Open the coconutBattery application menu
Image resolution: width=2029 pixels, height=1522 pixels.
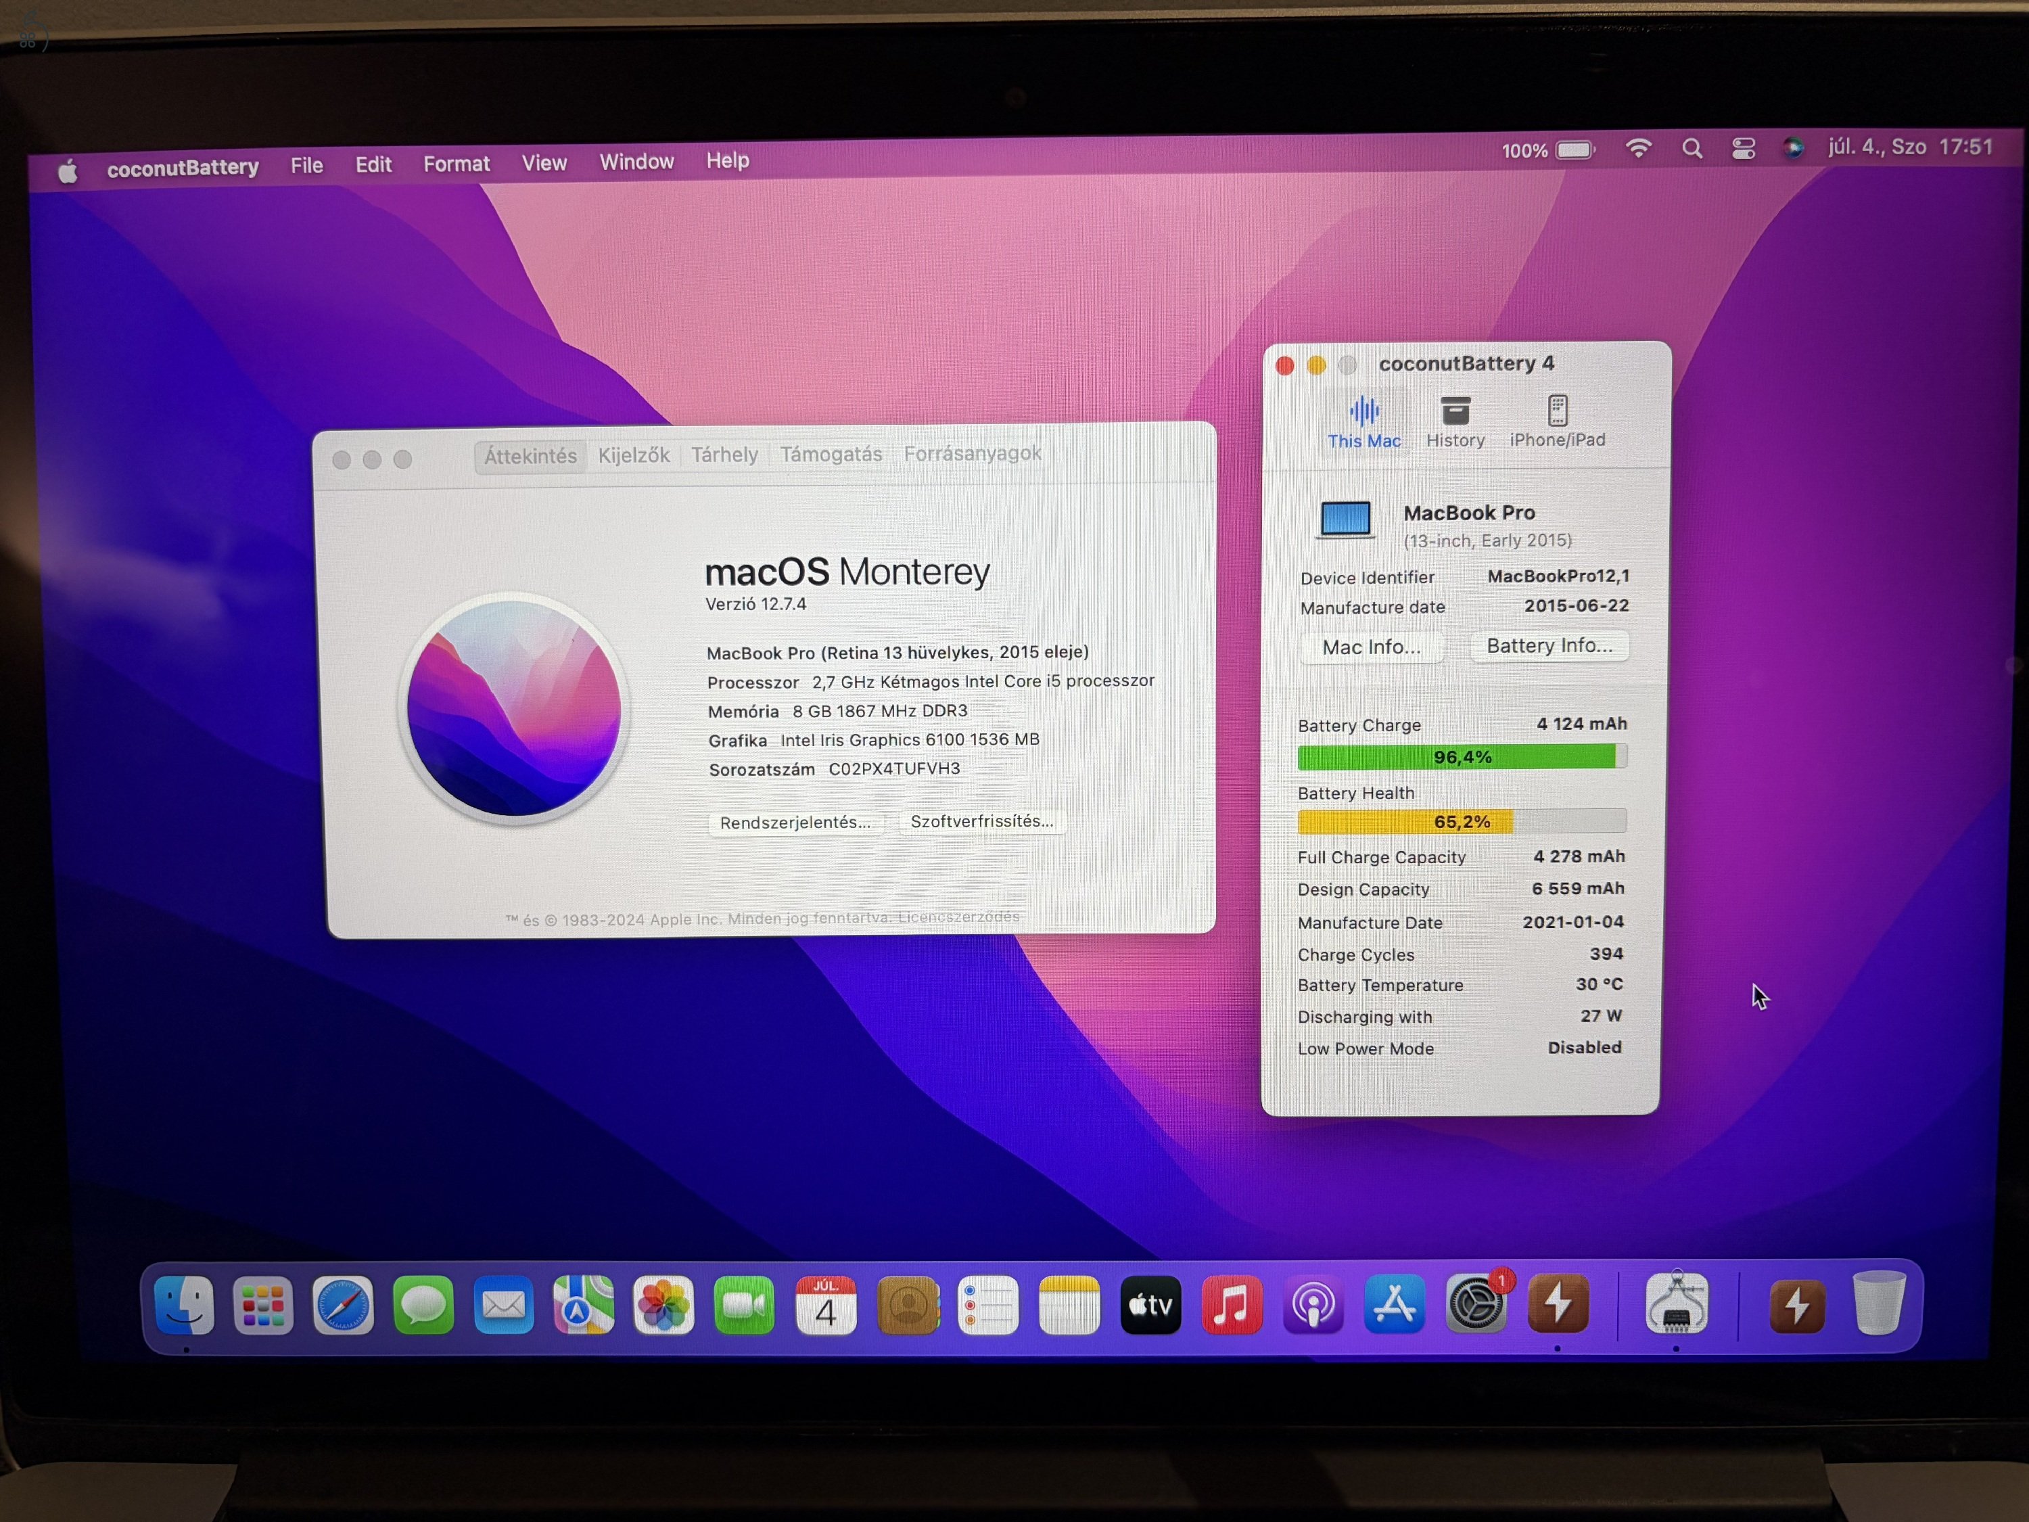[183, 168]
